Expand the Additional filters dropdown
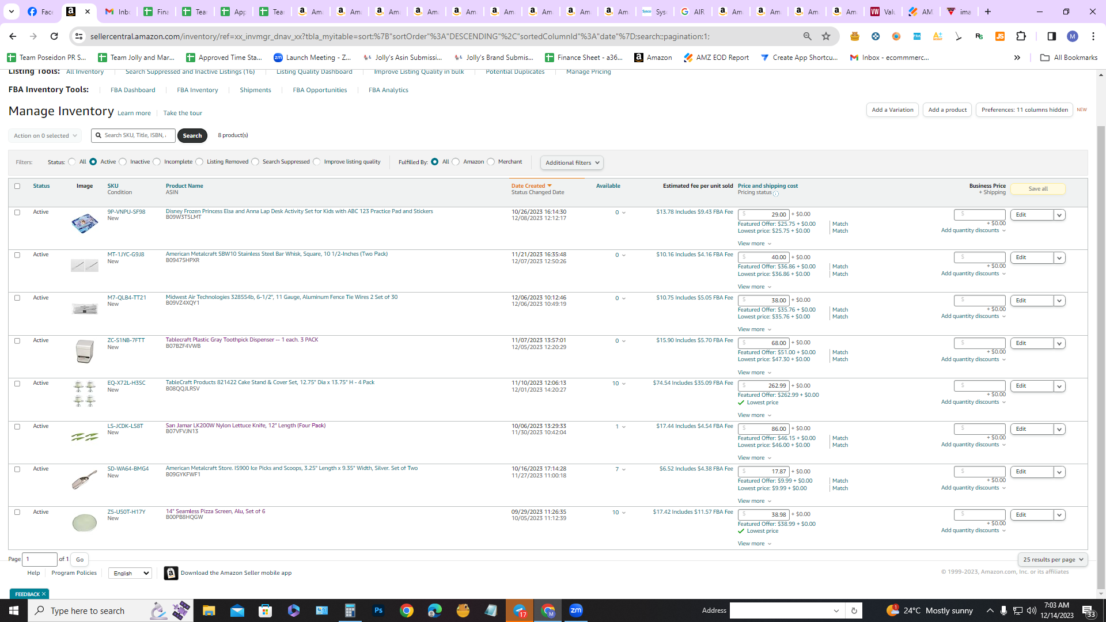Screen dimensions: 1106x622 pos(572,163)
